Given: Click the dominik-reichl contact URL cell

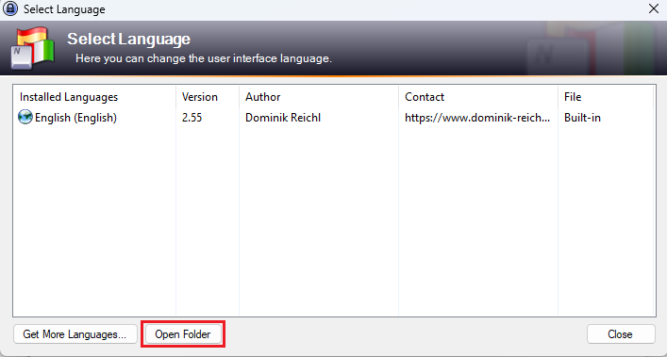Looking at the screenshot, I should pos(477,118).
